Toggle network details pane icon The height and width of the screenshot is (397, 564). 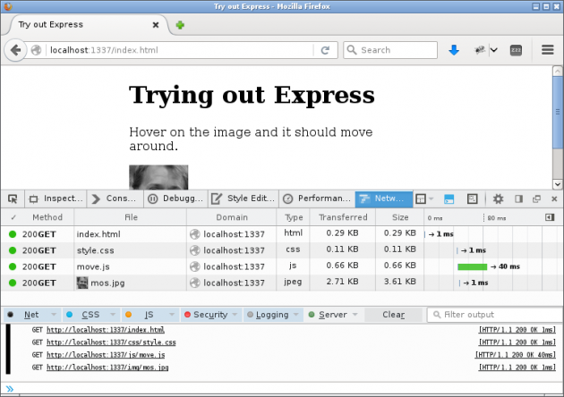click(x=550, y=217)
